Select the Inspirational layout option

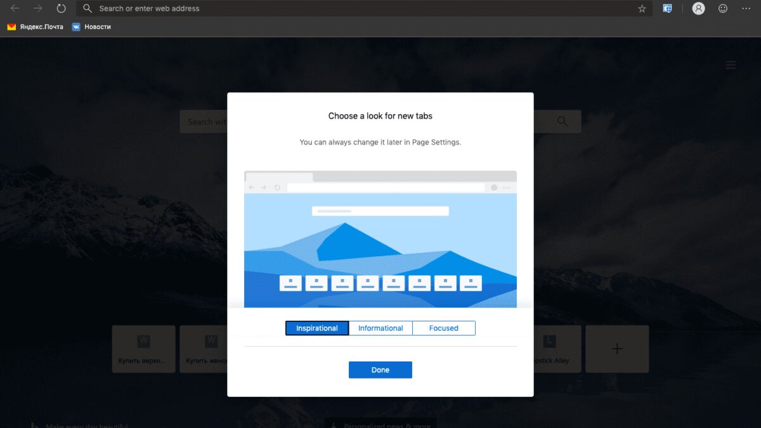[316, 328]
